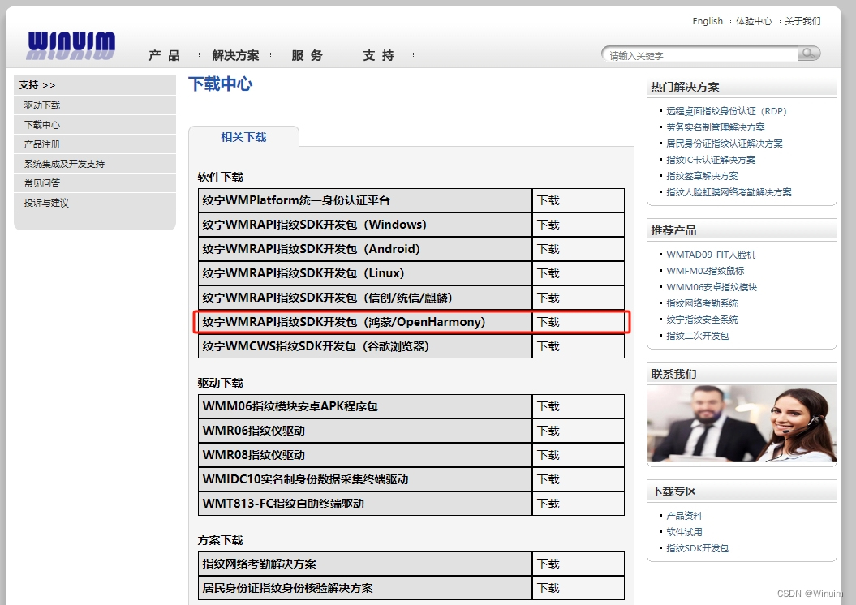
Task: Open 指纹二次开发包 product
Action: click(697, 336)
